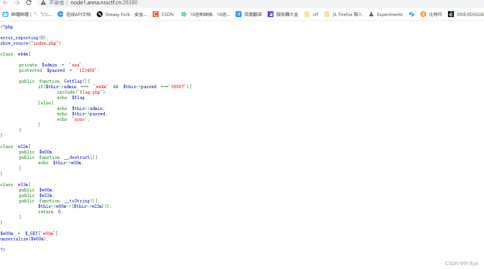This screenshot has height=269, width=484.
Task: Click the 'echo $flag;' line
Action: (x=72, y=98)
